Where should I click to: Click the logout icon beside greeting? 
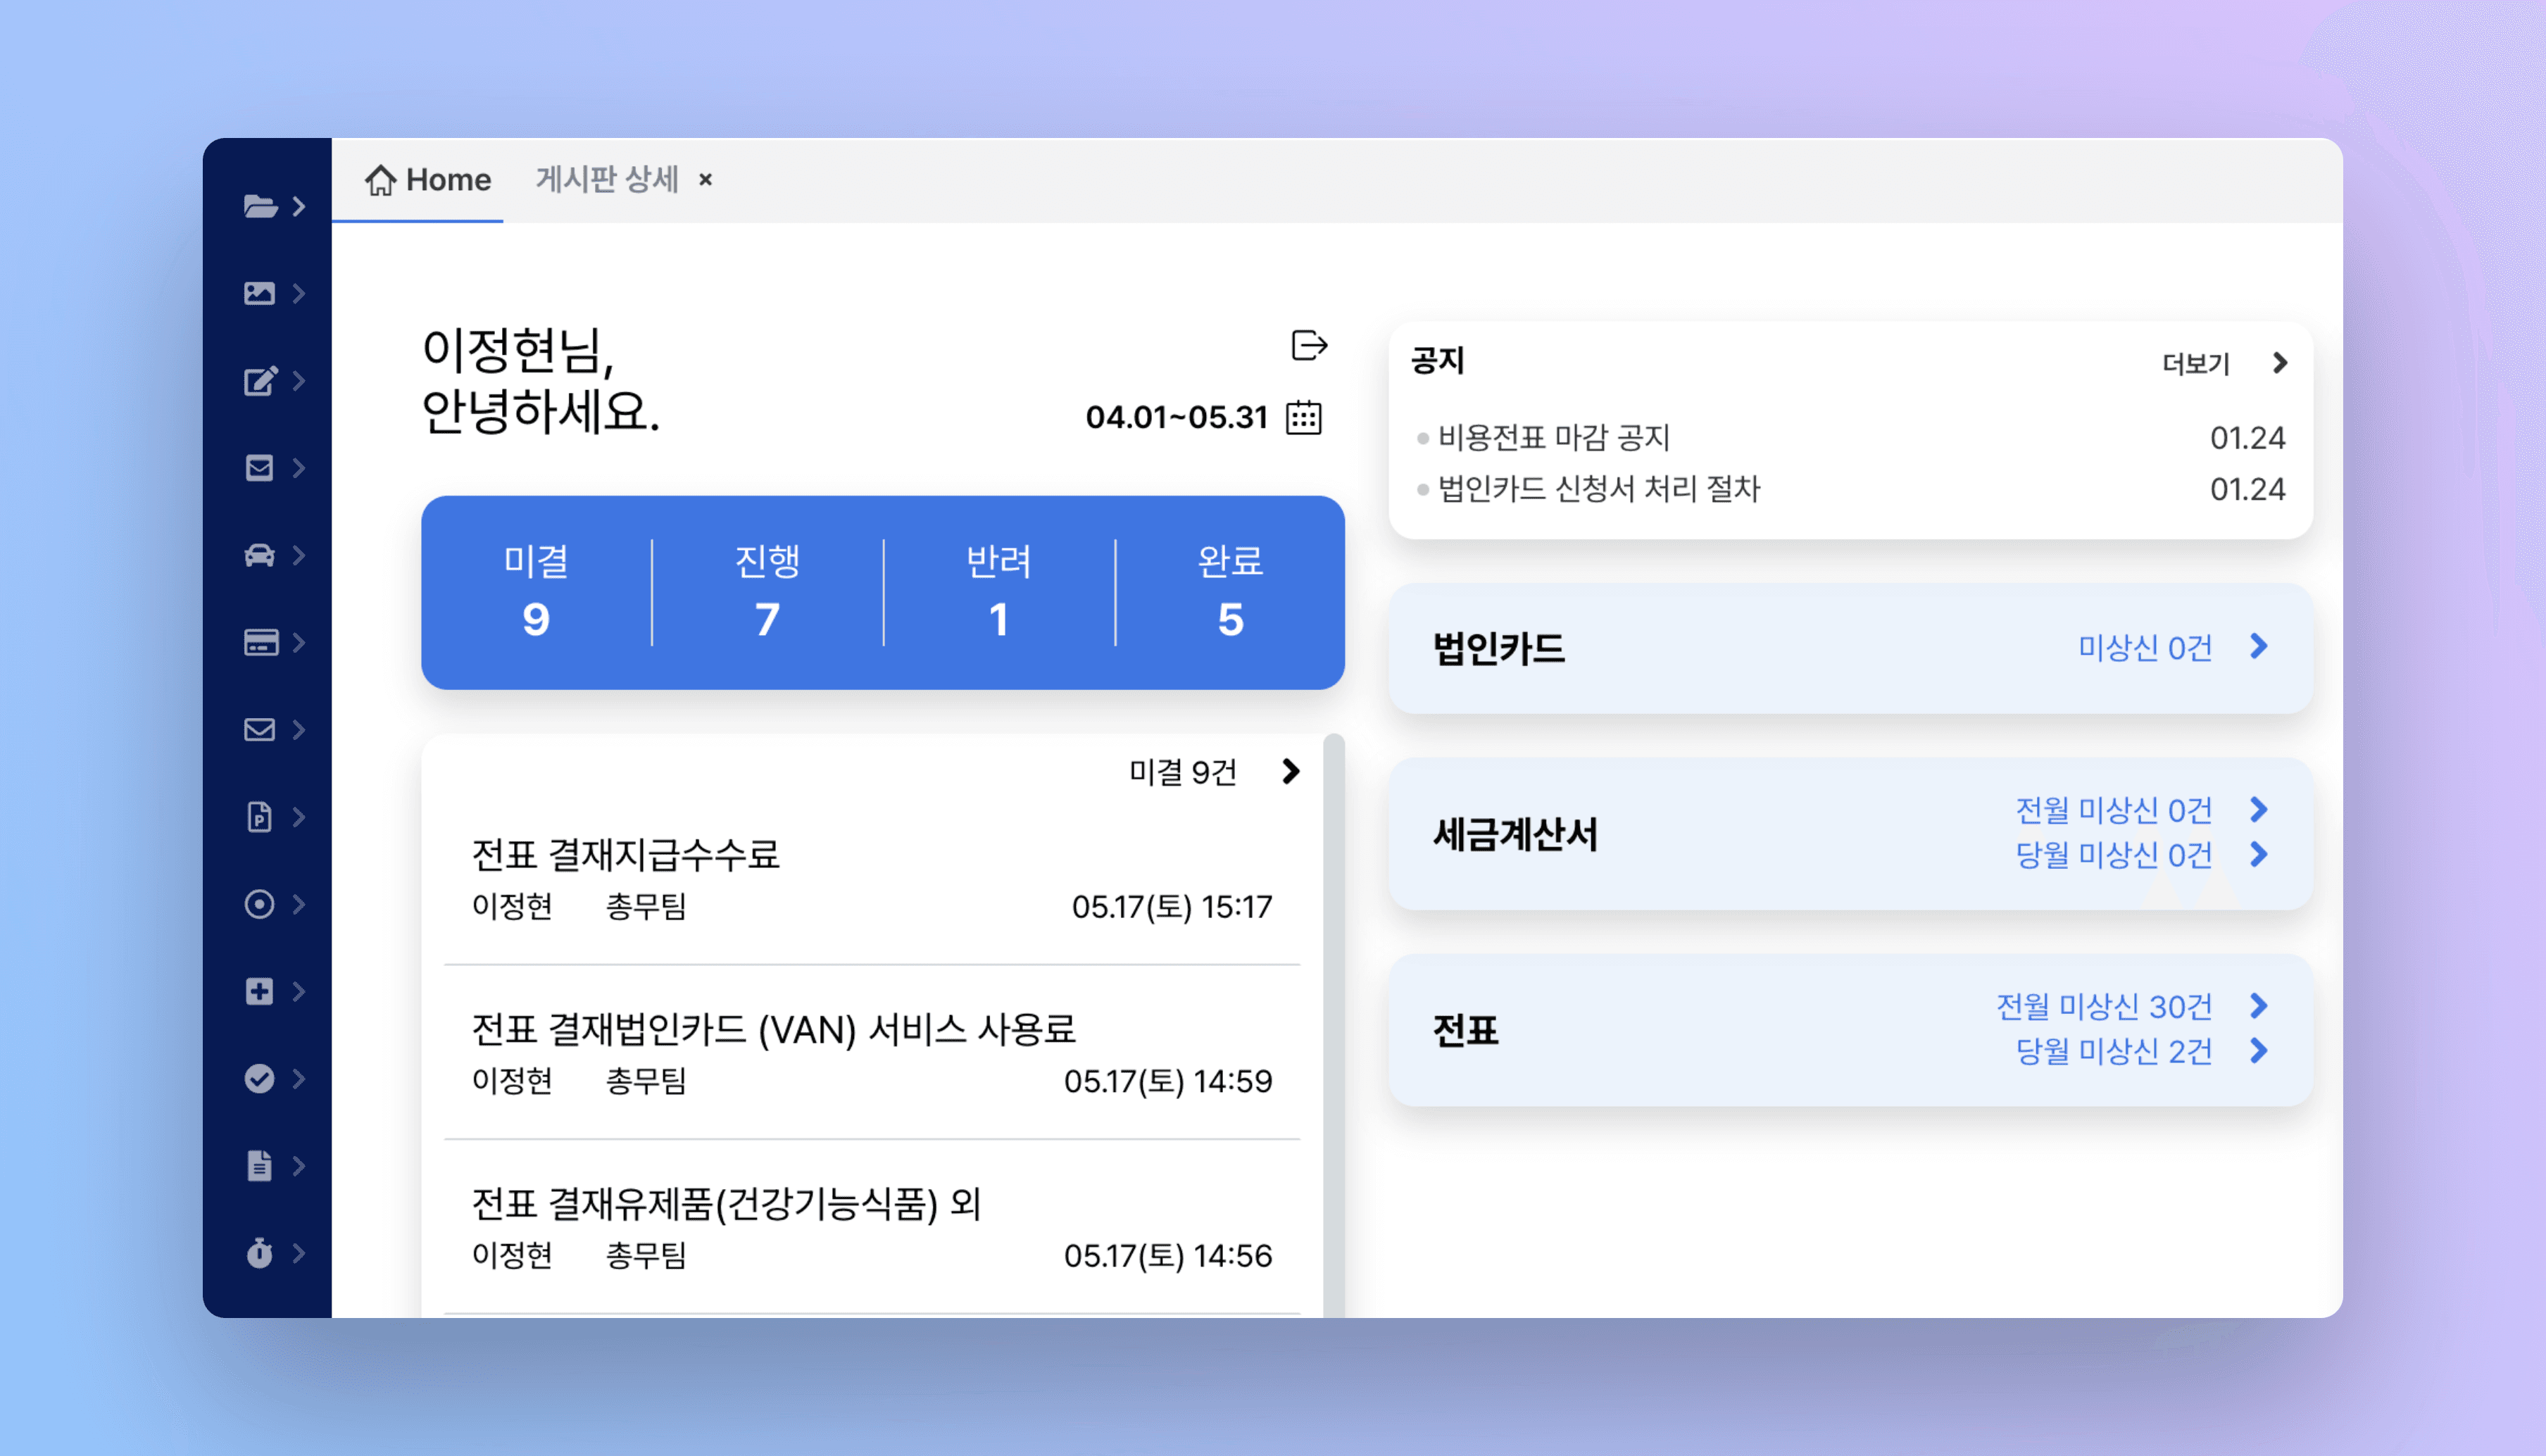click(x=1308, y=345)
